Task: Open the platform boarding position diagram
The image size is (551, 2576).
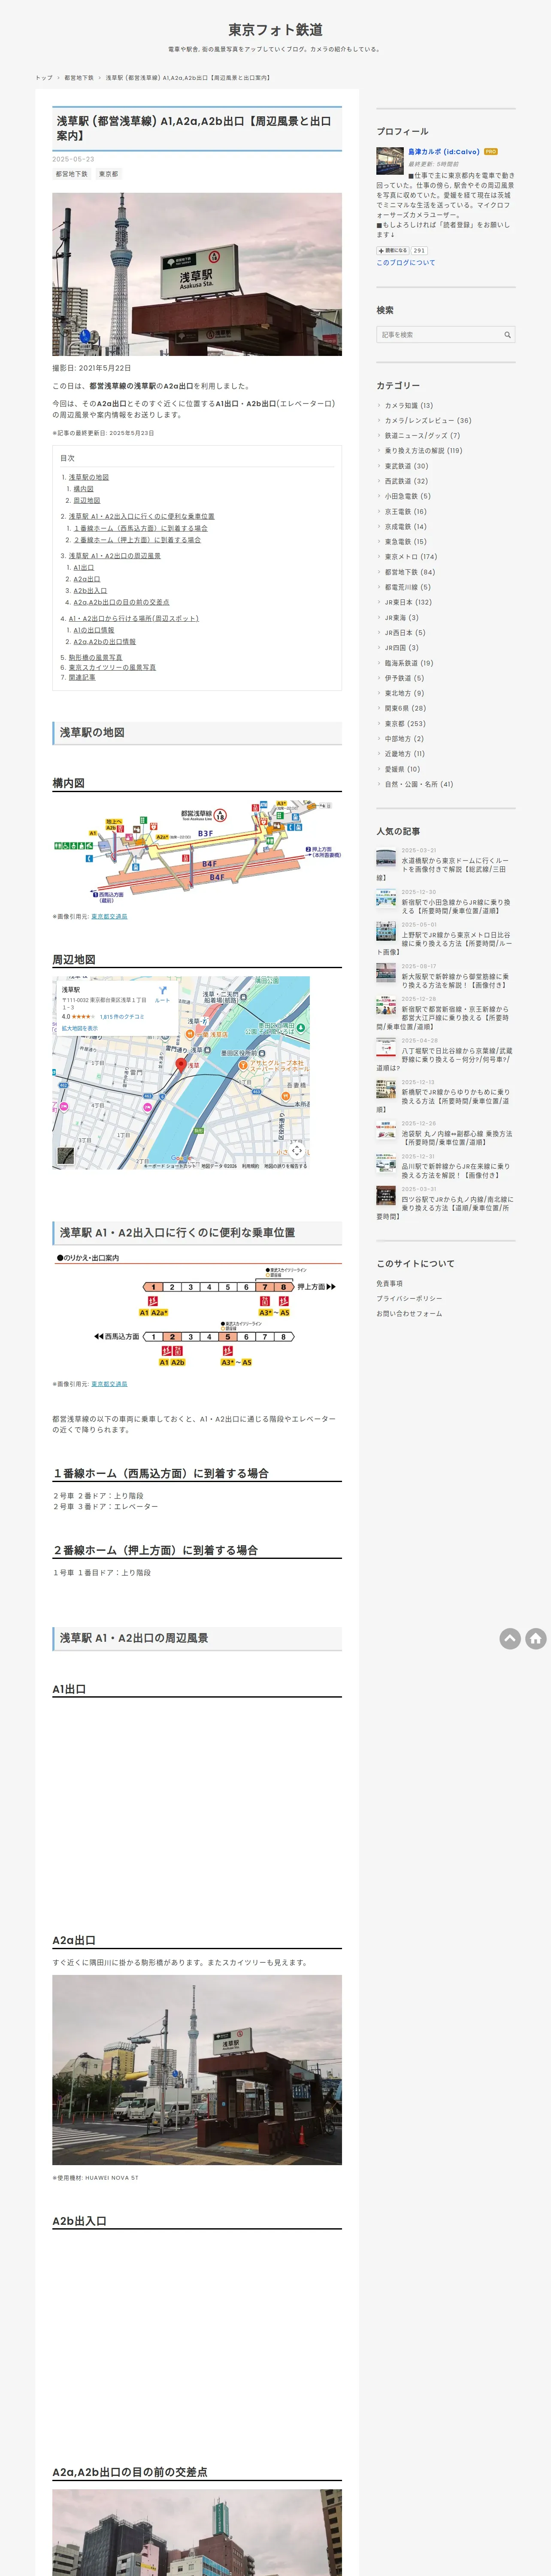Action: point(197,1311)
